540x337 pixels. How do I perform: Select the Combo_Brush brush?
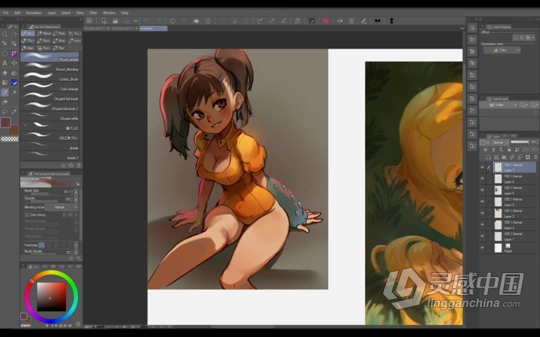coord(49,77)
